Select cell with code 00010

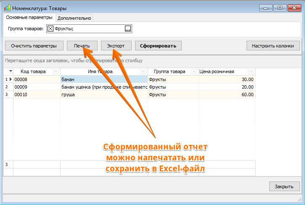(x=37, y=95)
